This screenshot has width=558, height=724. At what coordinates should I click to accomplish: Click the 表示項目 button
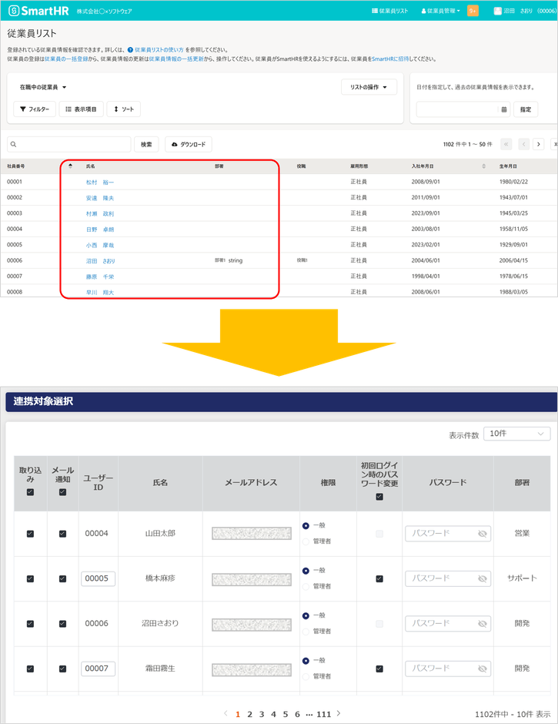click(81, 109)
